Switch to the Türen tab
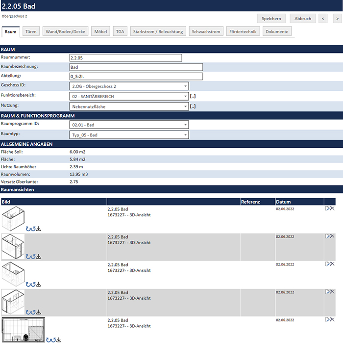This screenshot has height=343, width=343. tap(30, 31)
